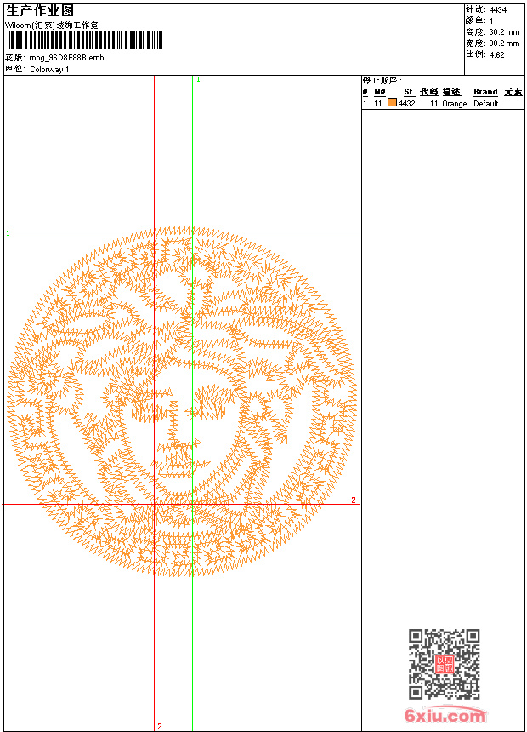Click the 描述 column header
This screenshot has width=527, height=732.
[450, 92]
